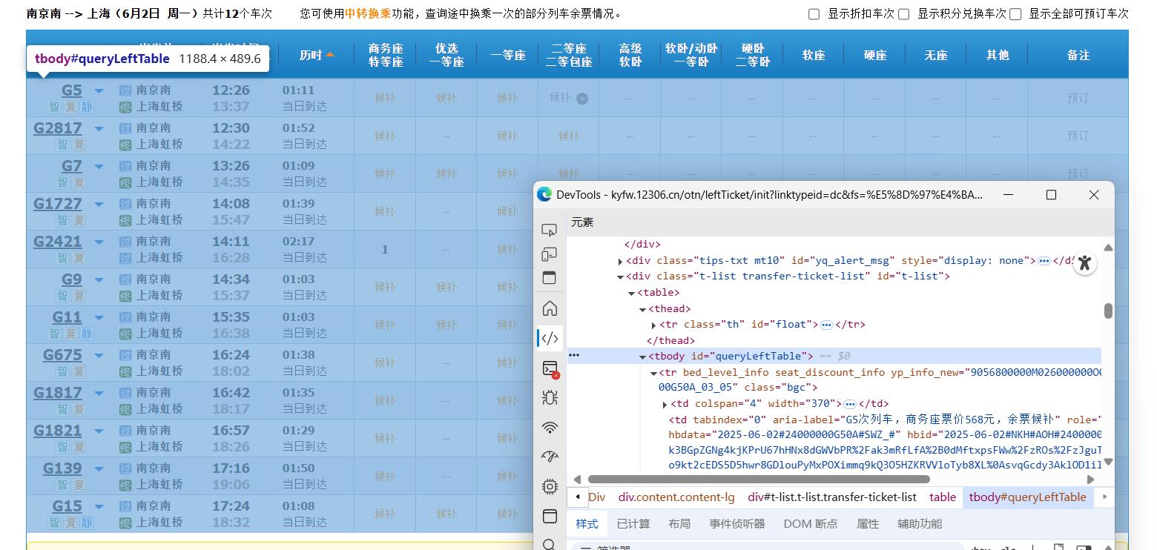
Task: Click the 智 smart badge under G2817
Action: tap(62, 145)
